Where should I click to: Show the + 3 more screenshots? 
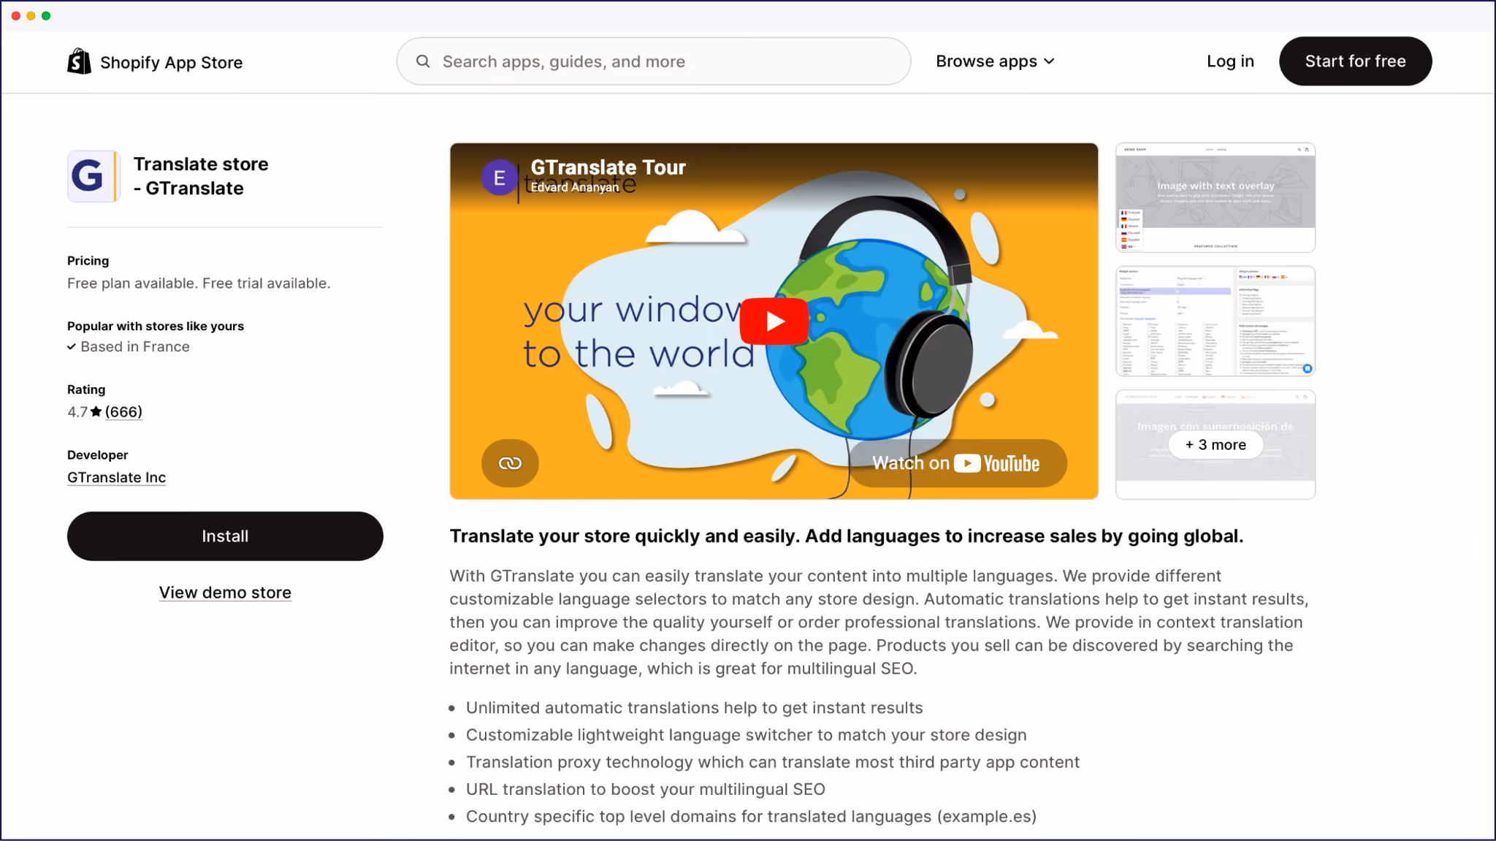(1215, 445)
